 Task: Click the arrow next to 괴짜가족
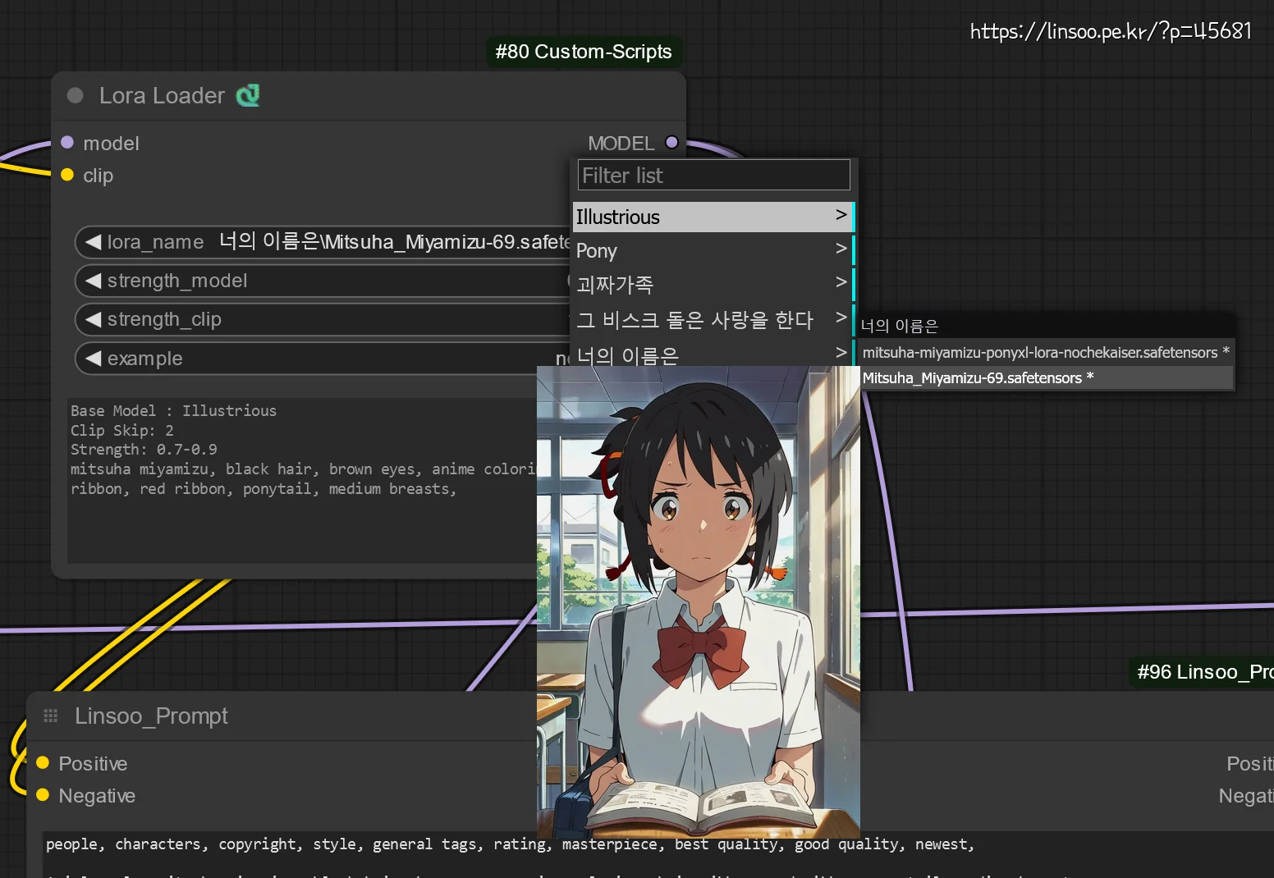pyautogui.click(x=841, y=282)
